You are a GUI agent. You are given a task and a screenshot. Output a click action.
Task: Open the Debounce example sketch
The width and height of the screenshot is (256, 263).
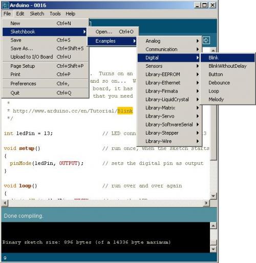[x=228, y=83]
